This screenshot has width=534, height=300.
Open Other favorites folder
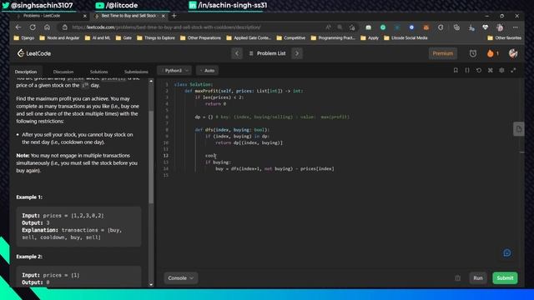pos(504,37)
